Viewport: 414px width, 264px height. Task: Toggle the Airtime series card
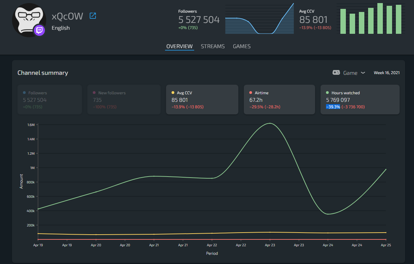(279, 99)
